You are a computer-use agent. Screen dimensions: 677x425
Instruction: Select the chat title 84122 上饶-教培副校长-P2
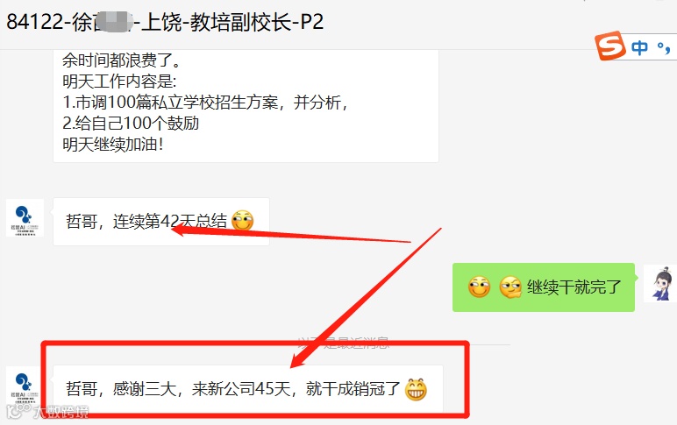coord(165,22)
